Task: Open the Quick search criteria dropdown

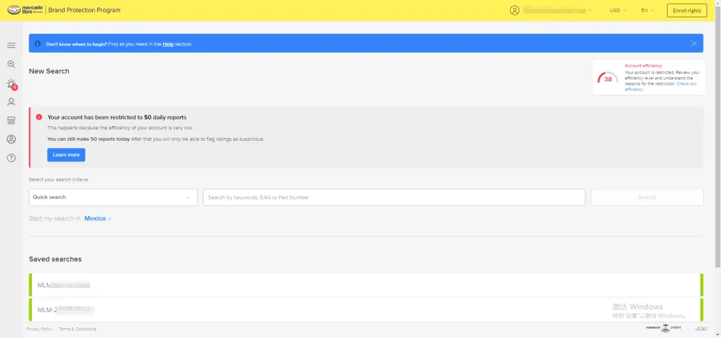Action: point(113,197)
